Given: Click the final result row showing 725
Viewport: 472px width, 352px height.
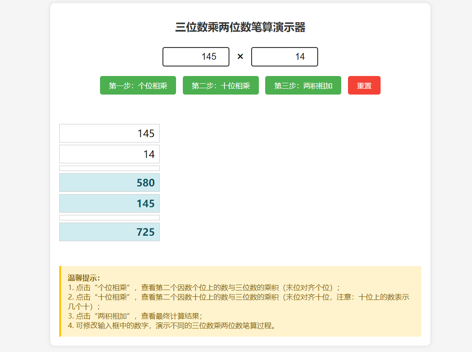Looking at the screenshot, I should pyautogui.click(x=109, y=231).
